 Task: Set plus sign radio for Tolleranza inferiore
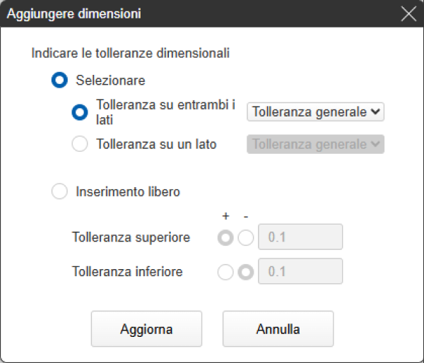(x=225, y=271)
